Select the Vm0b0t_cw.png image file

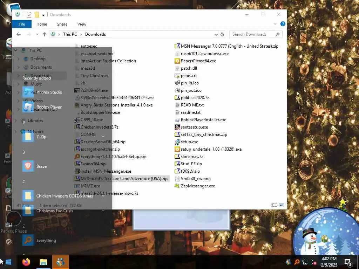pyautogui.click(x=192, y=179)
